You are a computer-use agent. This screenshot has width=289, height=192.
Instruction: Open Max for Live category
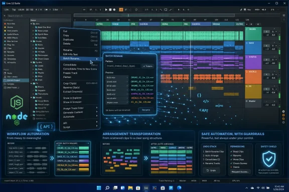pos(12,41)
